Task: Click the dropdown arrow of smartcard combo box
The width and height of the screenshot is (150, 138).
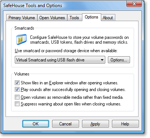Action: (x=102, y=60)
